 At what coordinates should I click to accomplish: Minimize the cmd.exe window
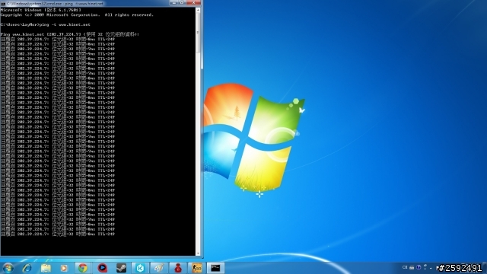pos(174,2)
